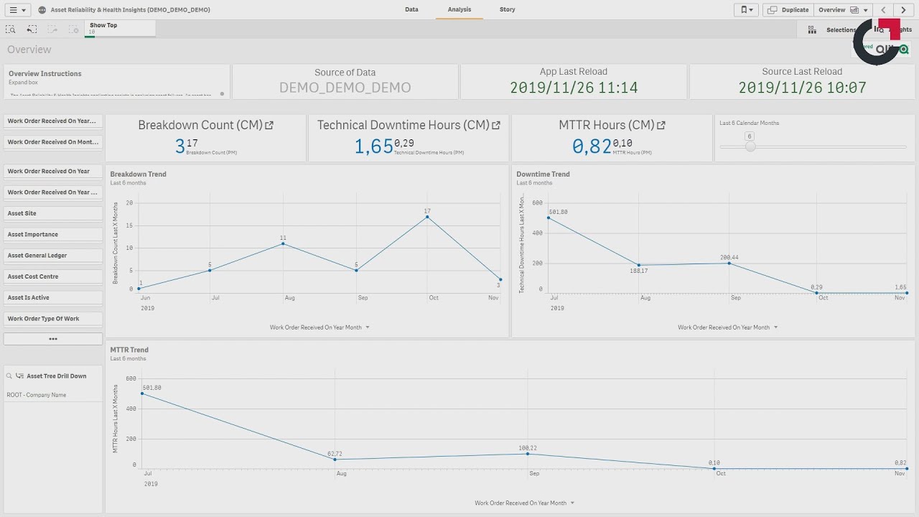Open the bookmarks dropdown
The image size is (919, 517).
746,10
